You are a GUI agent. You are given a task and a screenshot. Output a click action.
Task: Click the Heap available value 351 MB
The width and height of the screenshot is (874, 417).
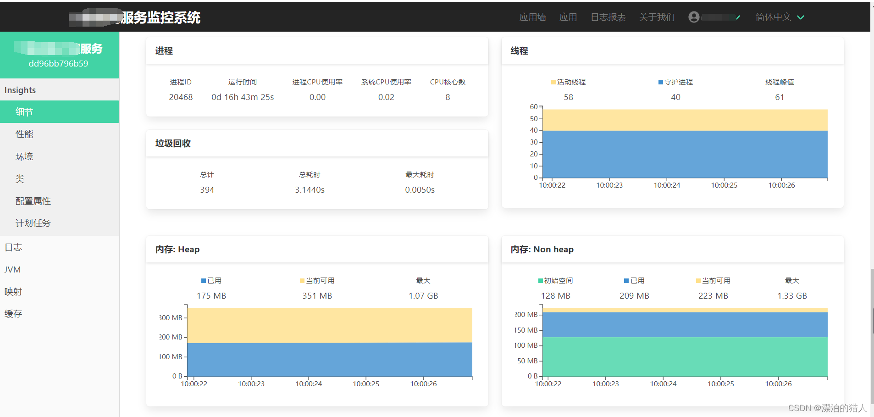pyautogui.click(x=317, y=296)
